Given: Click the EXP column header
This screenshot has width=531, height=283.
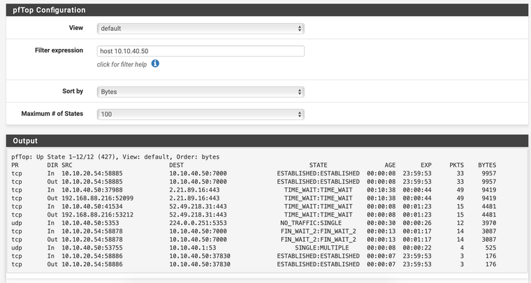Looking at the screenshot, I should [426, 165].
